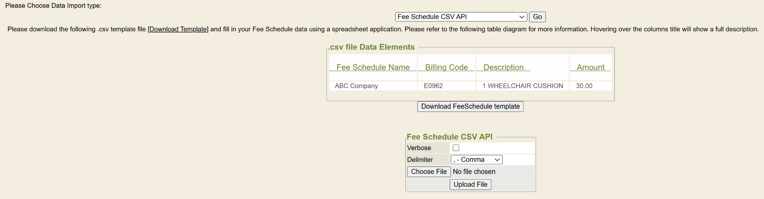Image resolution: width=764 pixels, height=199 pixels.
Task: Open the Download Template link
Action: tap(178, 29)
